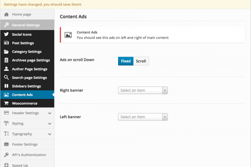Open the Right banner select dropdown

143,90
